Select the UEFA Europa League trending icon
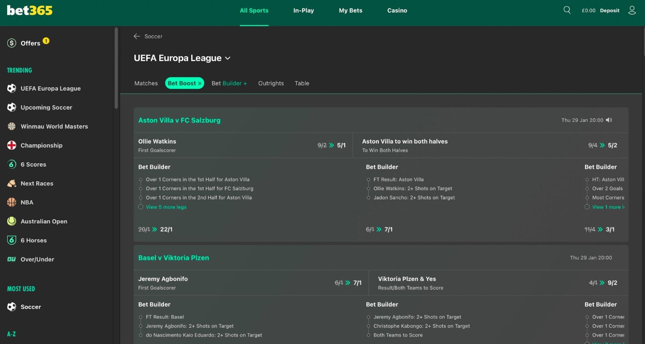The width and height of the screenshot is (645, 344). tap(12, 88)
